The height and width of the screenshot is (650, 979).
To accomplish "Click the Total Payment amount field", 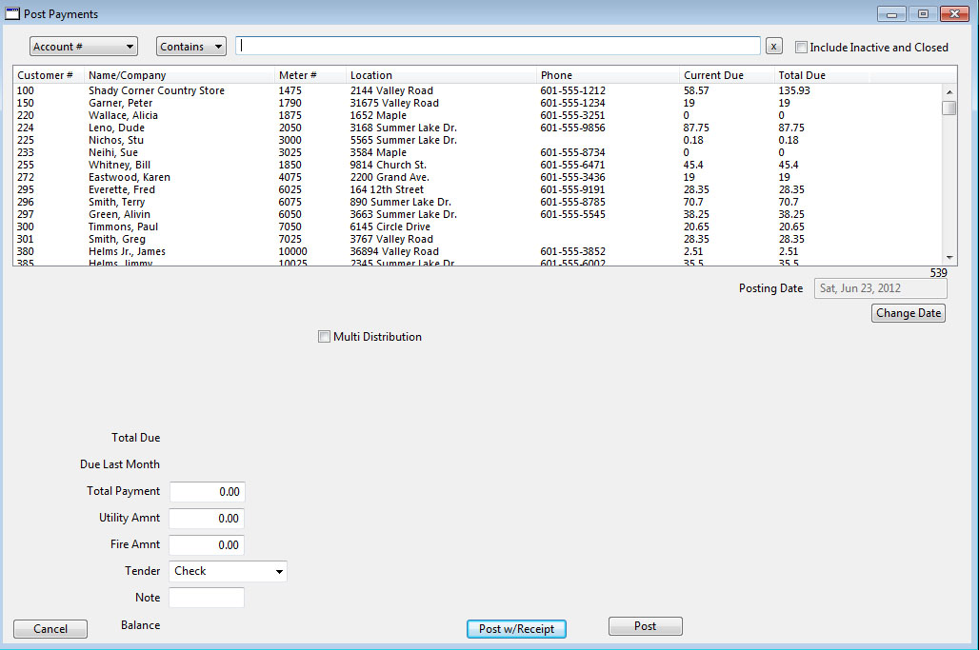I will point(208,492).
